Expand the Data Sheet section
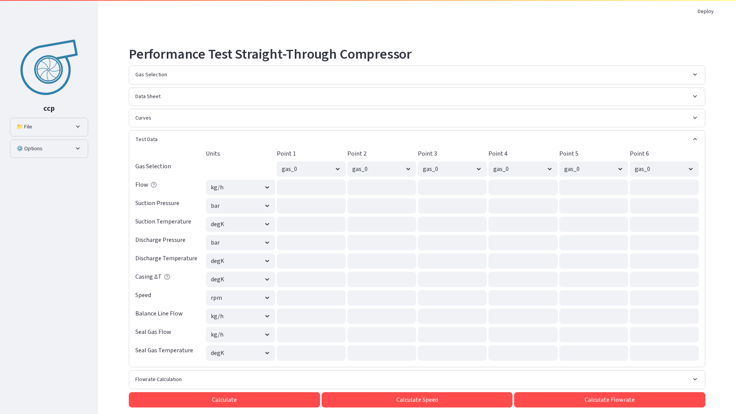Viewport: 736px width, 414px height. tap(417, 97)
